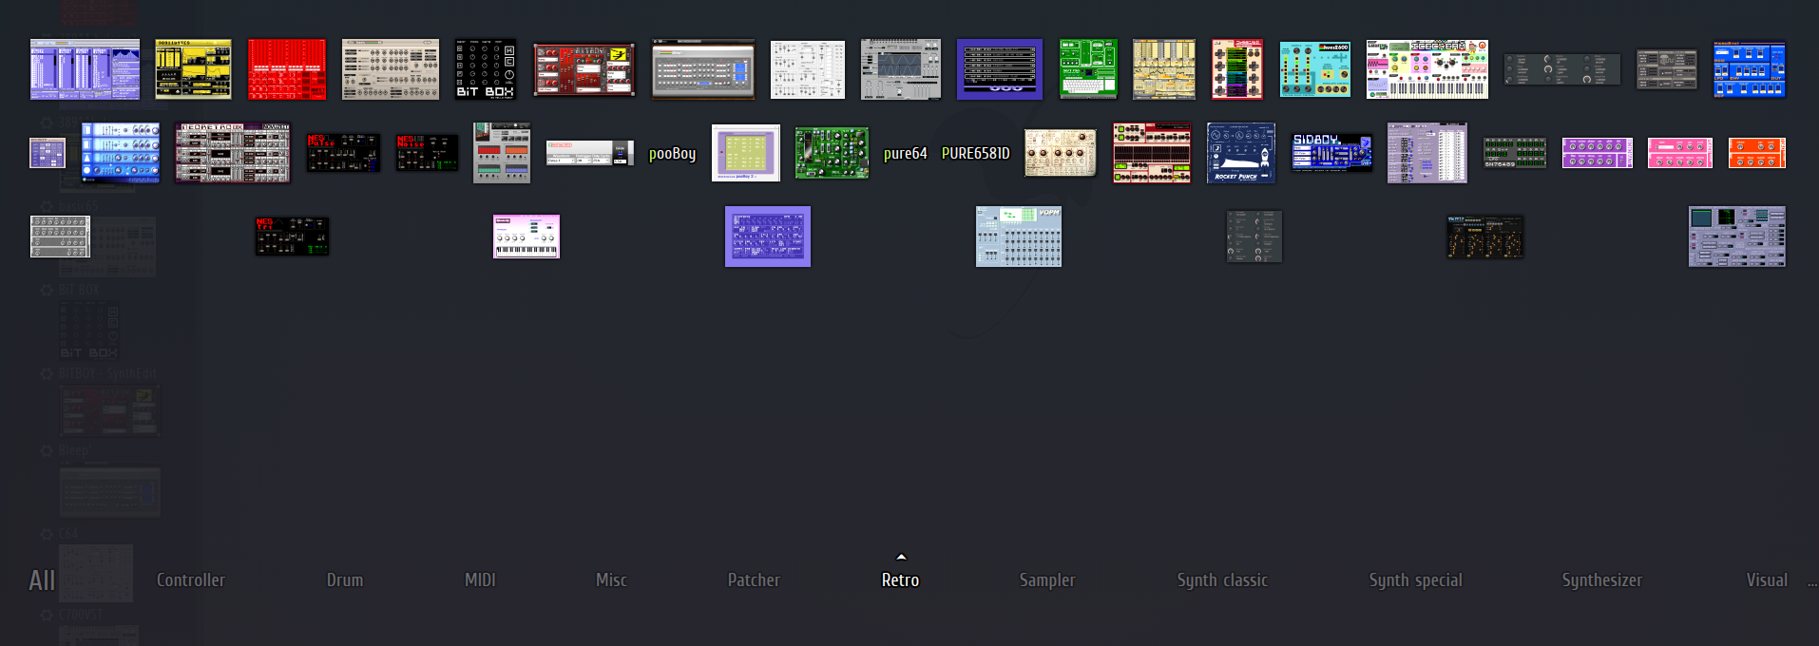Pick the SN76489 chip plugin

coord(1514,153)
